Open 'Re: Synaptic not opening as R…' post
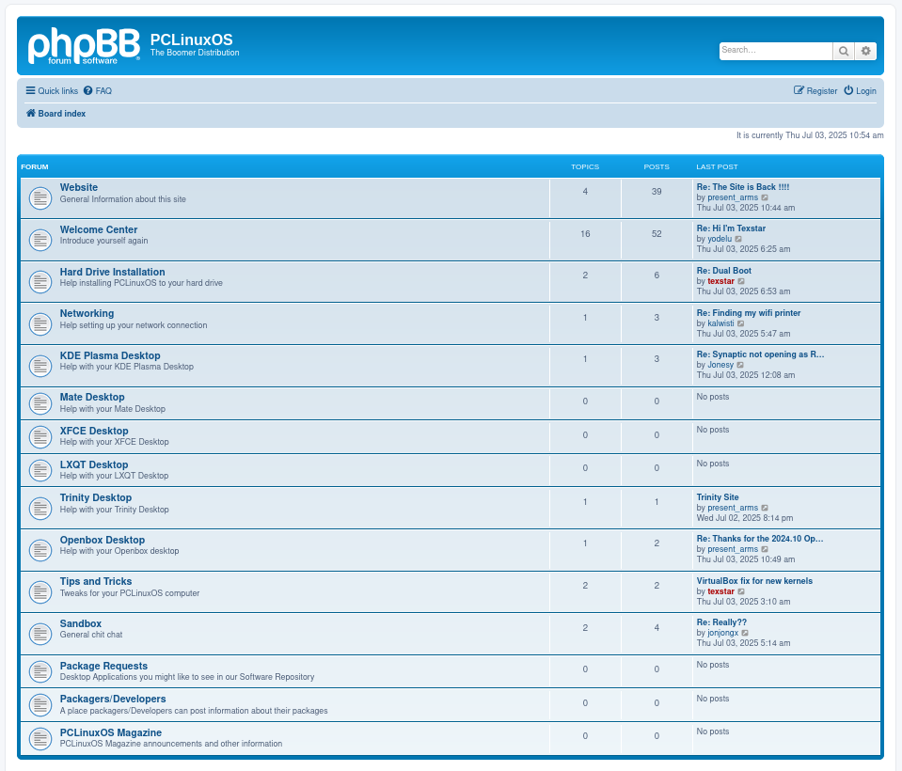Screen dimensions: 902x771 point(761,354)
